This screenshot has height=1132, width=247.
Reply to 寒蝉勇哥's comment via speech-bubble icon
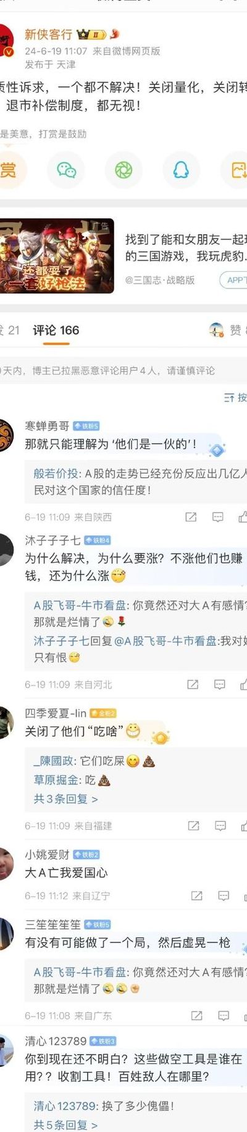(x=218, y=517)
